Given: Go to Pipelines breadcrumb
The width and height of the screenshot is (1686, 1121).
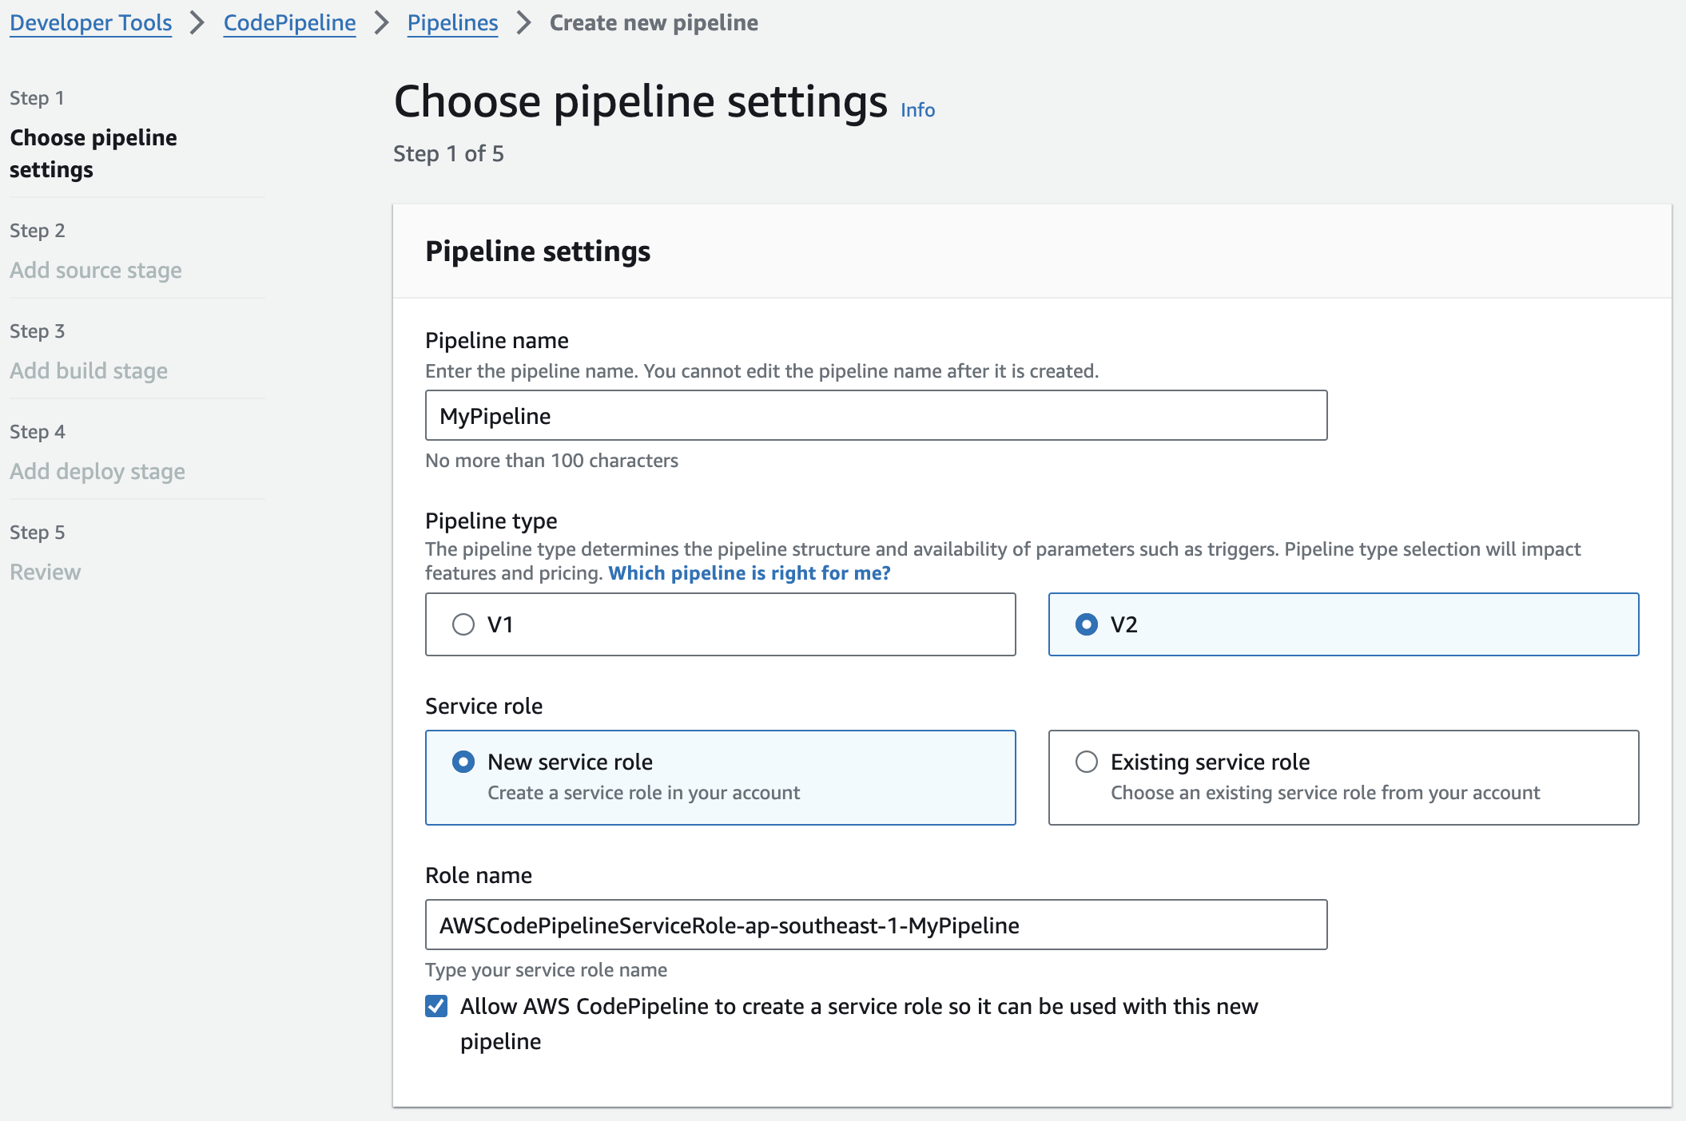Looking at the screenshot, I should (x=452, y=22).
